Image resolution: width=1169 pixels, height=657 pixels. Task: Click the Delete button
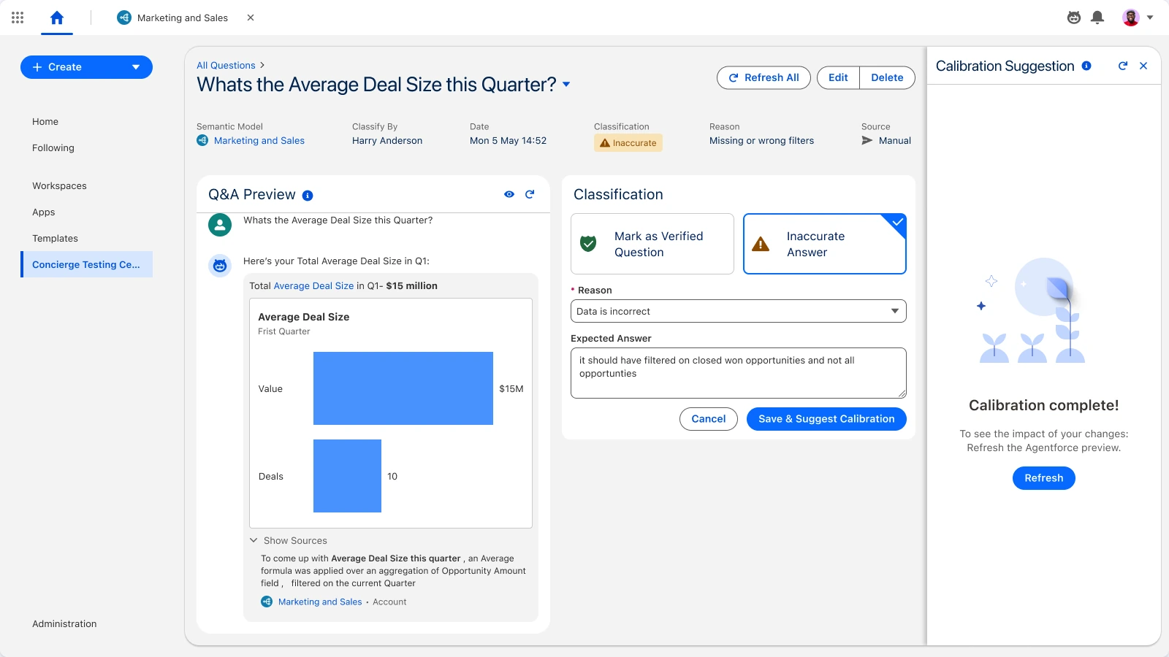tap(887, 77)
